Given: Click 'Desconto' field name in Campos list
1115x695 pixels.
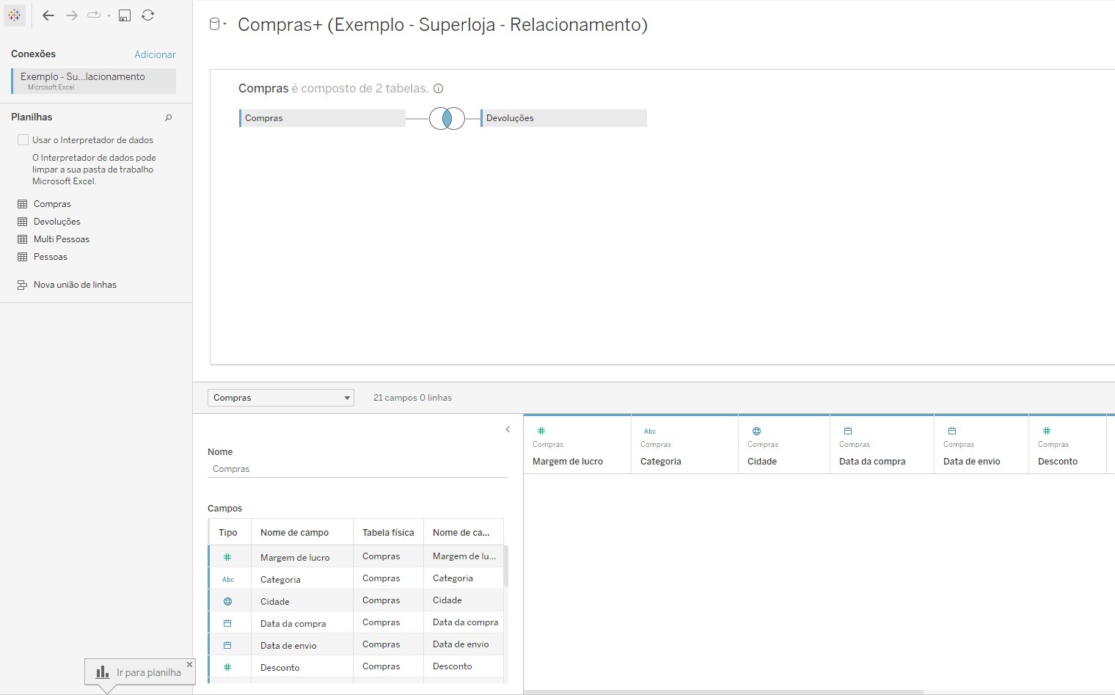Looking at the screenshot, I should coord(280,668).
